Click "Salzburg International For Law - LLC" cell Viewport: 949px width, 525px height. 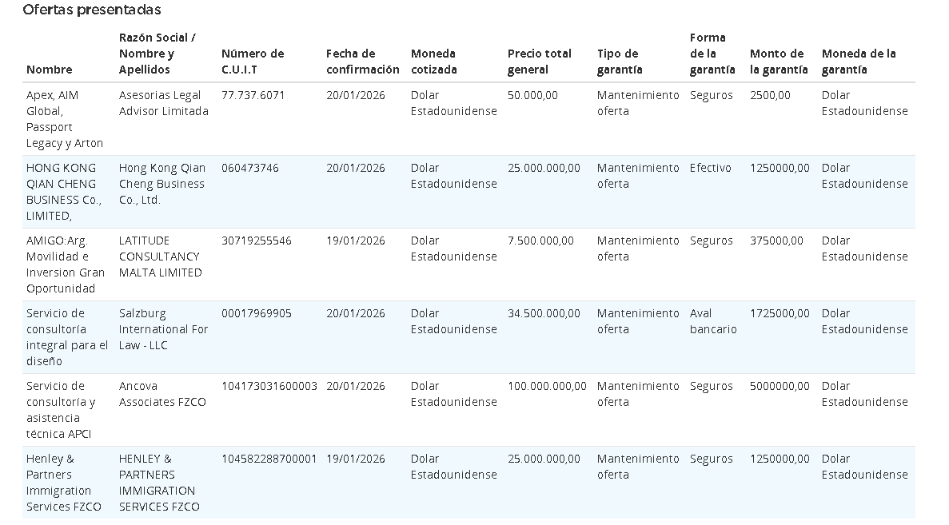click(x=164, y=329)
